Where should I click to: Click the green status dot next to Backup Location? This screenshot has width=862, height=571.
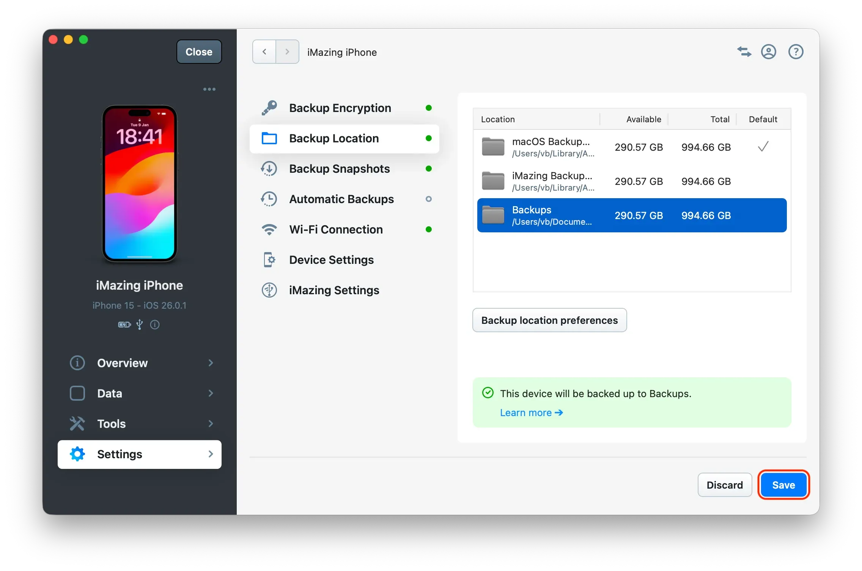(x=429, y=138)
